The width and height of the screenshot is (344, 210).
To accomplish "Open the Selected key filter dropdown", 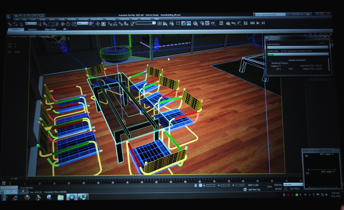I will [x=293, y=185].
